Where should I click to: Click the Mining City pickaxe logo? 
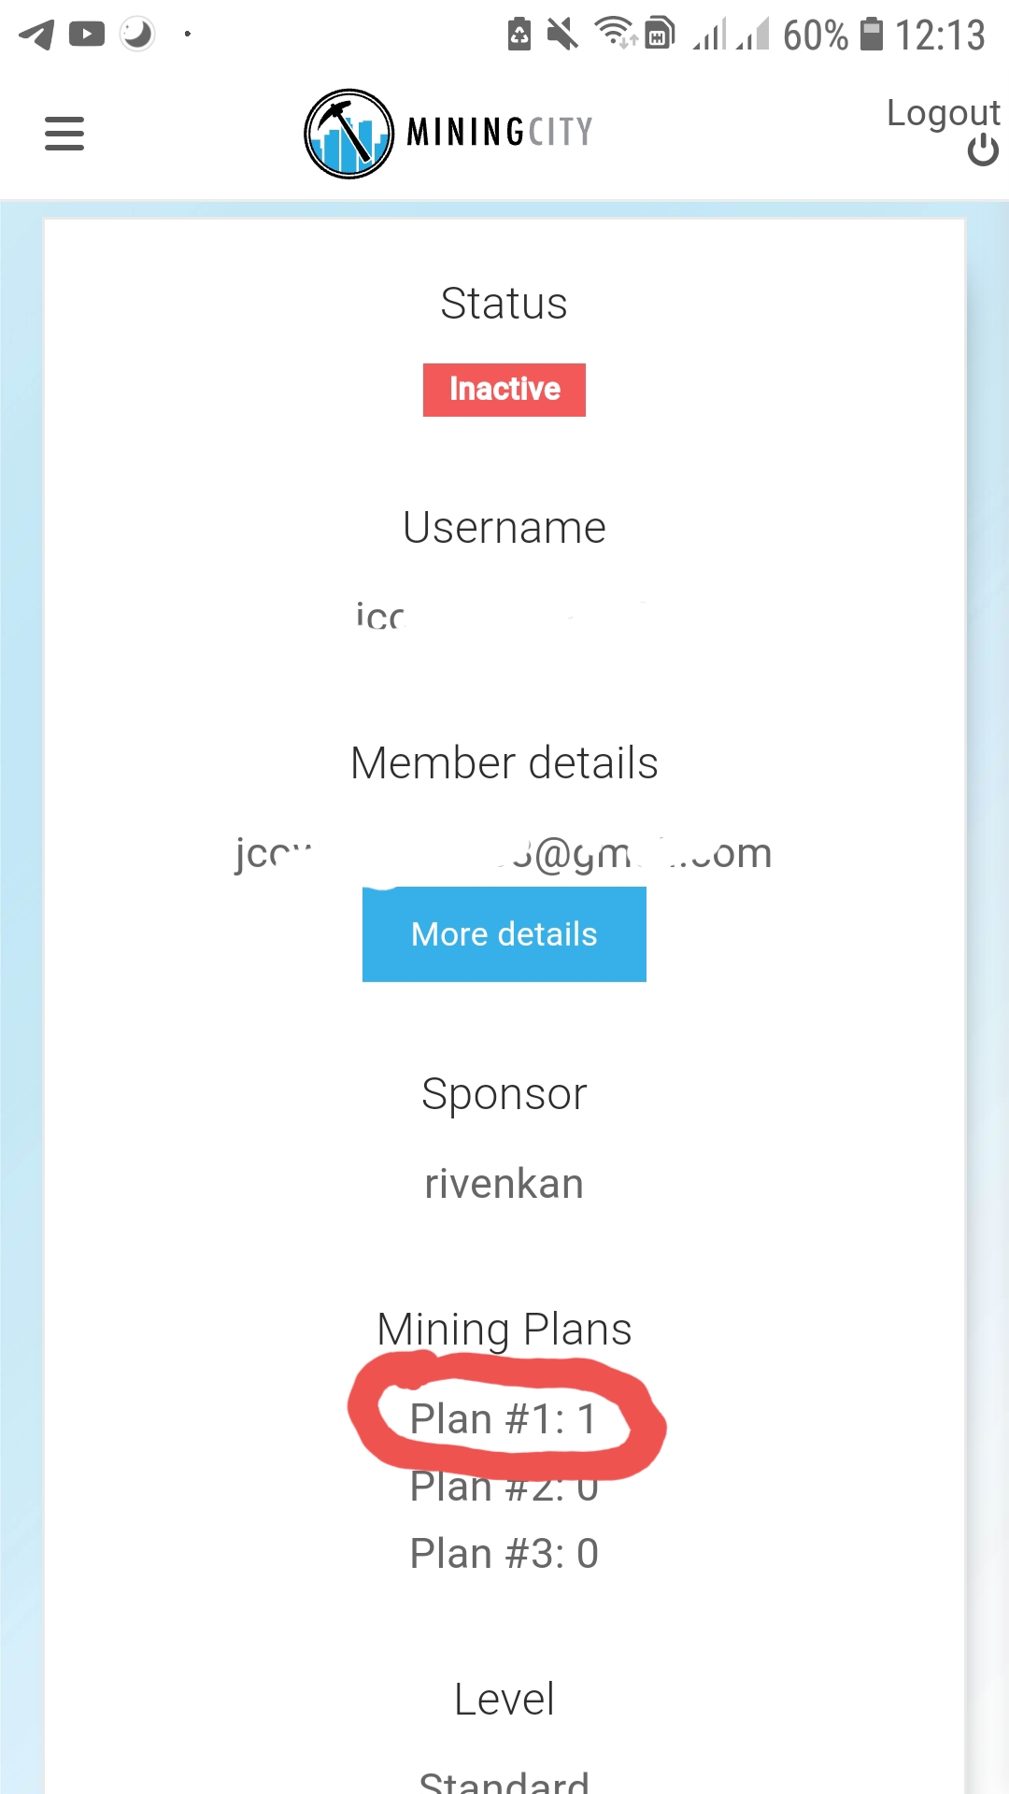pos(348,134)
